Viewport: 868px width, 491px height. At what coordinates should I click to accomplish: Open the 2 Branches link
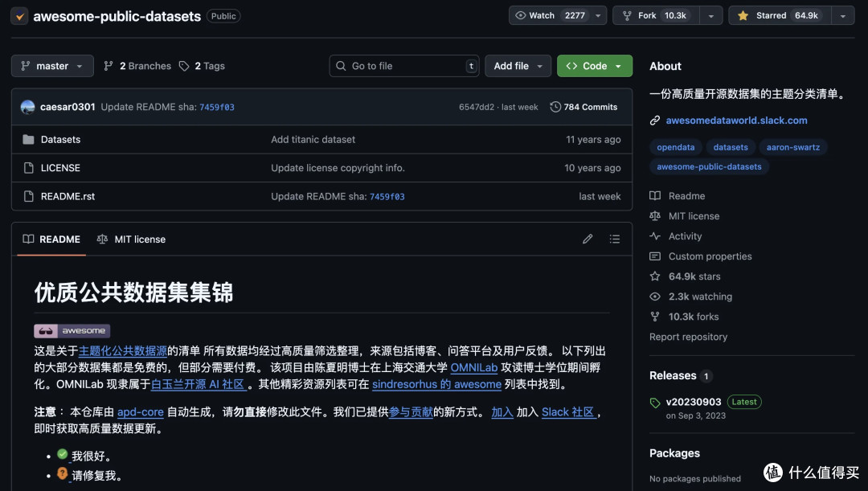point(137,66)
